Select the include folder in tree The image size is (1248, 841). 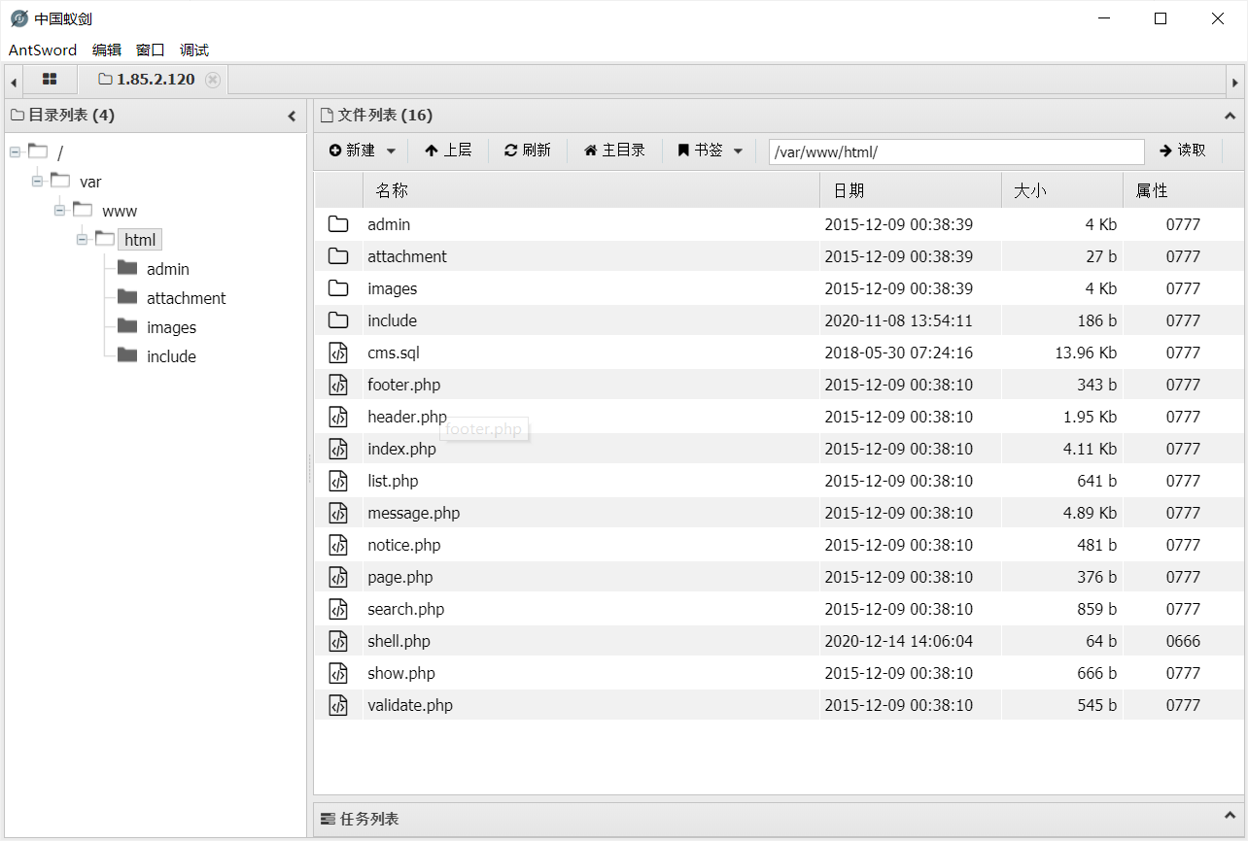pos(171,356)
